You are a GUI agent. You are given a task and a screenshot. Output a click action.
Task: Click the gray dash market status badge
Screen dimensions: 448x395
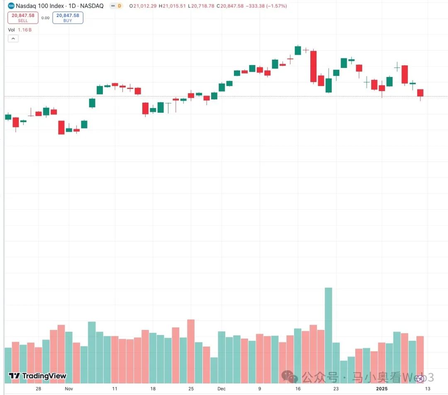(x=113, y=6)
